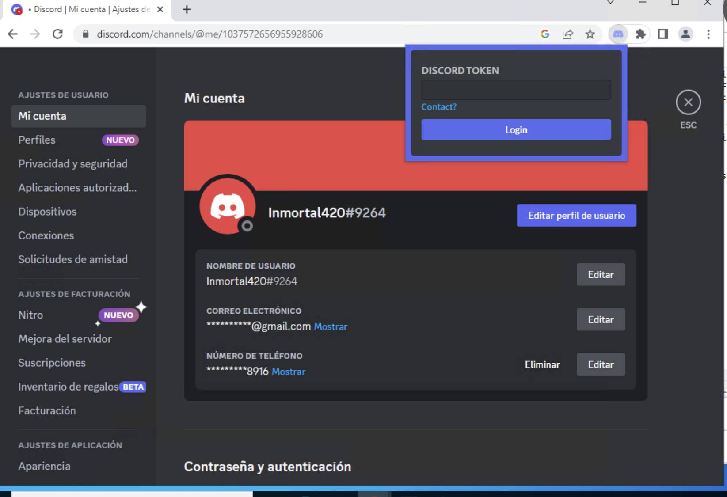Open the Chrome extensions puzzle icon
This screenshot has width=727, height=497.
point(640,34)
